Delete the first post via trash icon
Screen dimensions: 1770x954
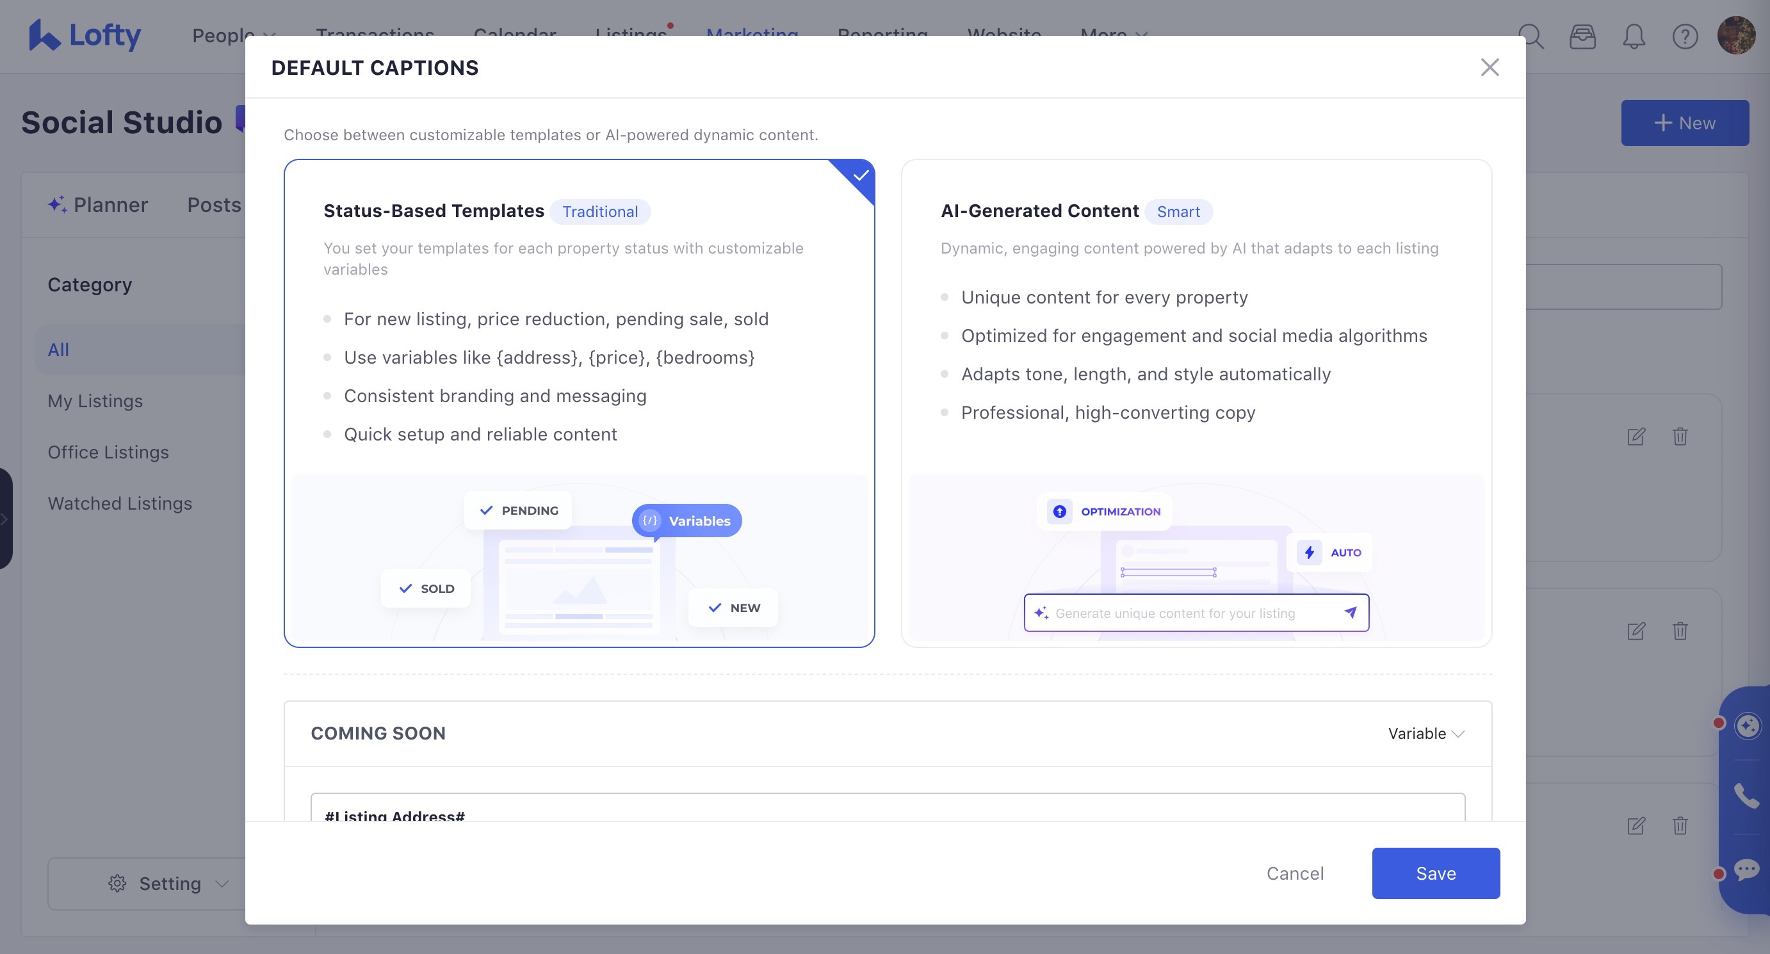coord(1680,436)
